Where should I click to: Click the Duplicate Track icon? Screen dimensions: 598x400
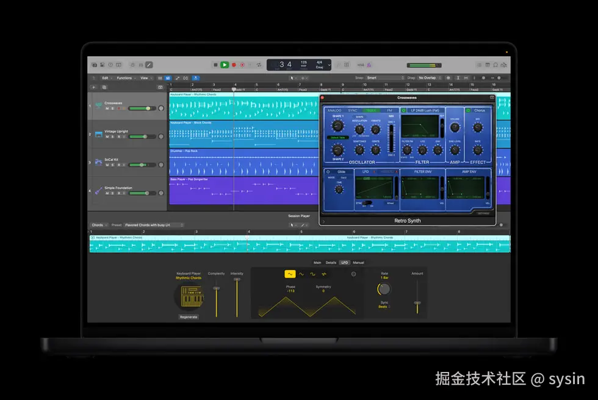(104, 87)
